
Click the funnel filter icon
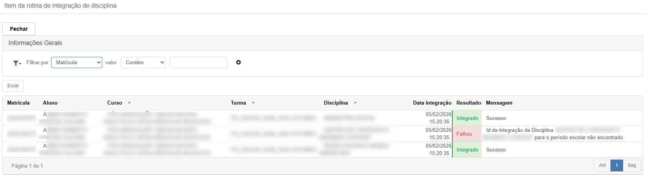pos(17,63)
